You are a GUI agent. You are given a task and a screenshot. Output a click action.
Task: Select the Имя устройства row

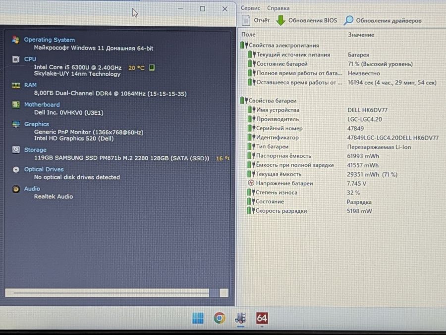[318, 110]
